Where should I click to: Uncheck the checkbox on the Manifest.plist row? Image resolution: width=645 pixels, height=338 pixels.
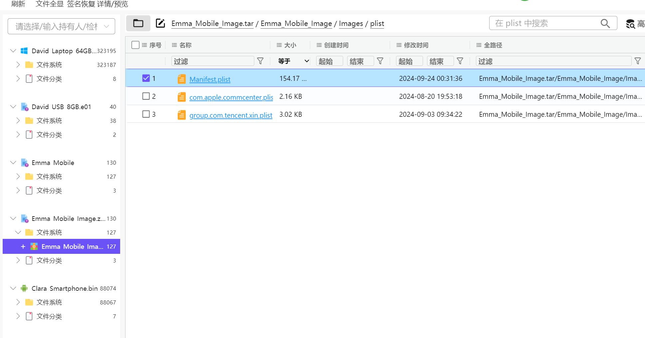(x=146, y=78)
